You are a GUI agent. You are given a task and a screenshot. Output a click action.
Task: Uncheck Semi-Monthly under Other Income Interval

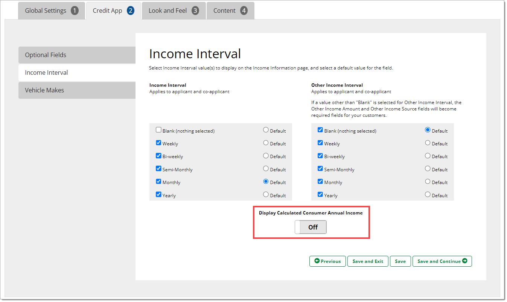[x=320, y=169]
